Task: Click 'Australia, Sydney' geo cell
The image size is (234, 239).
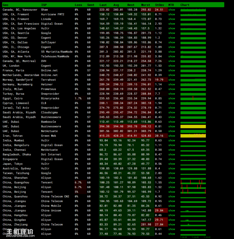Action: [17, 169]
